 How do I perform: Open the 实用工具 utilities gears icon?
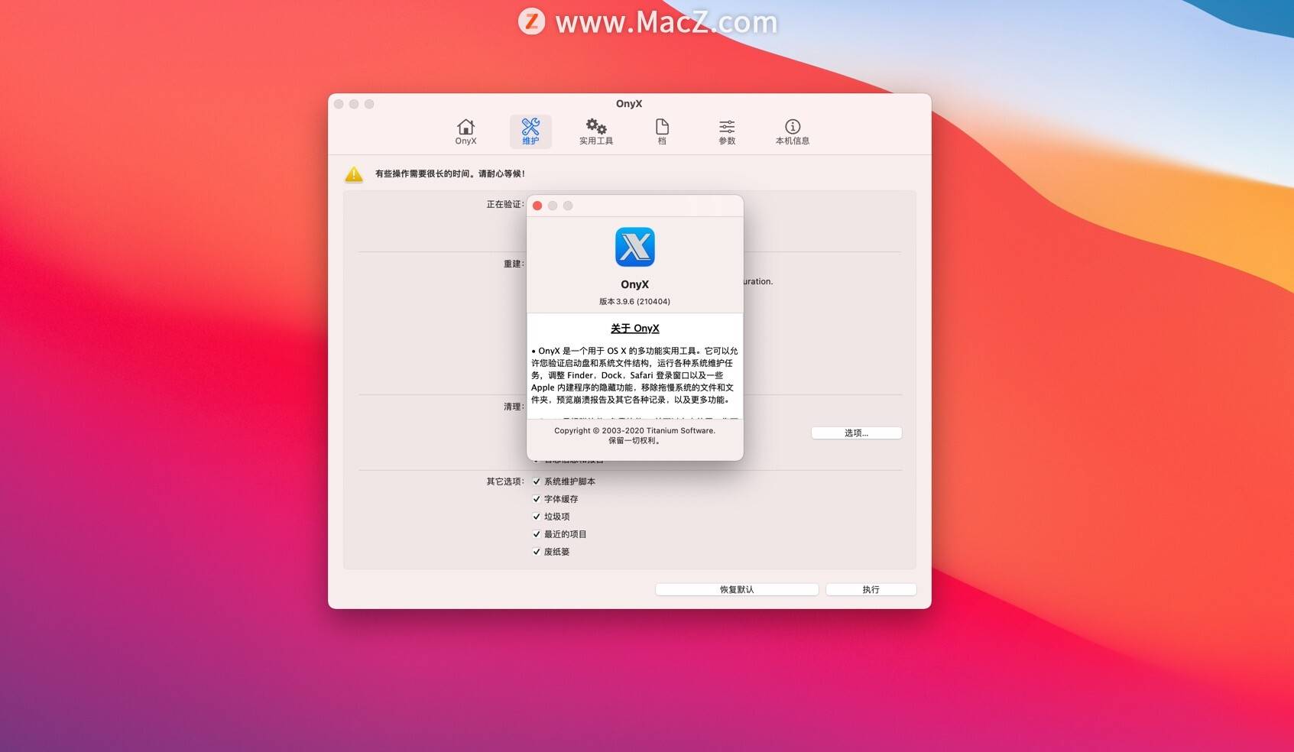pos(596,131)
